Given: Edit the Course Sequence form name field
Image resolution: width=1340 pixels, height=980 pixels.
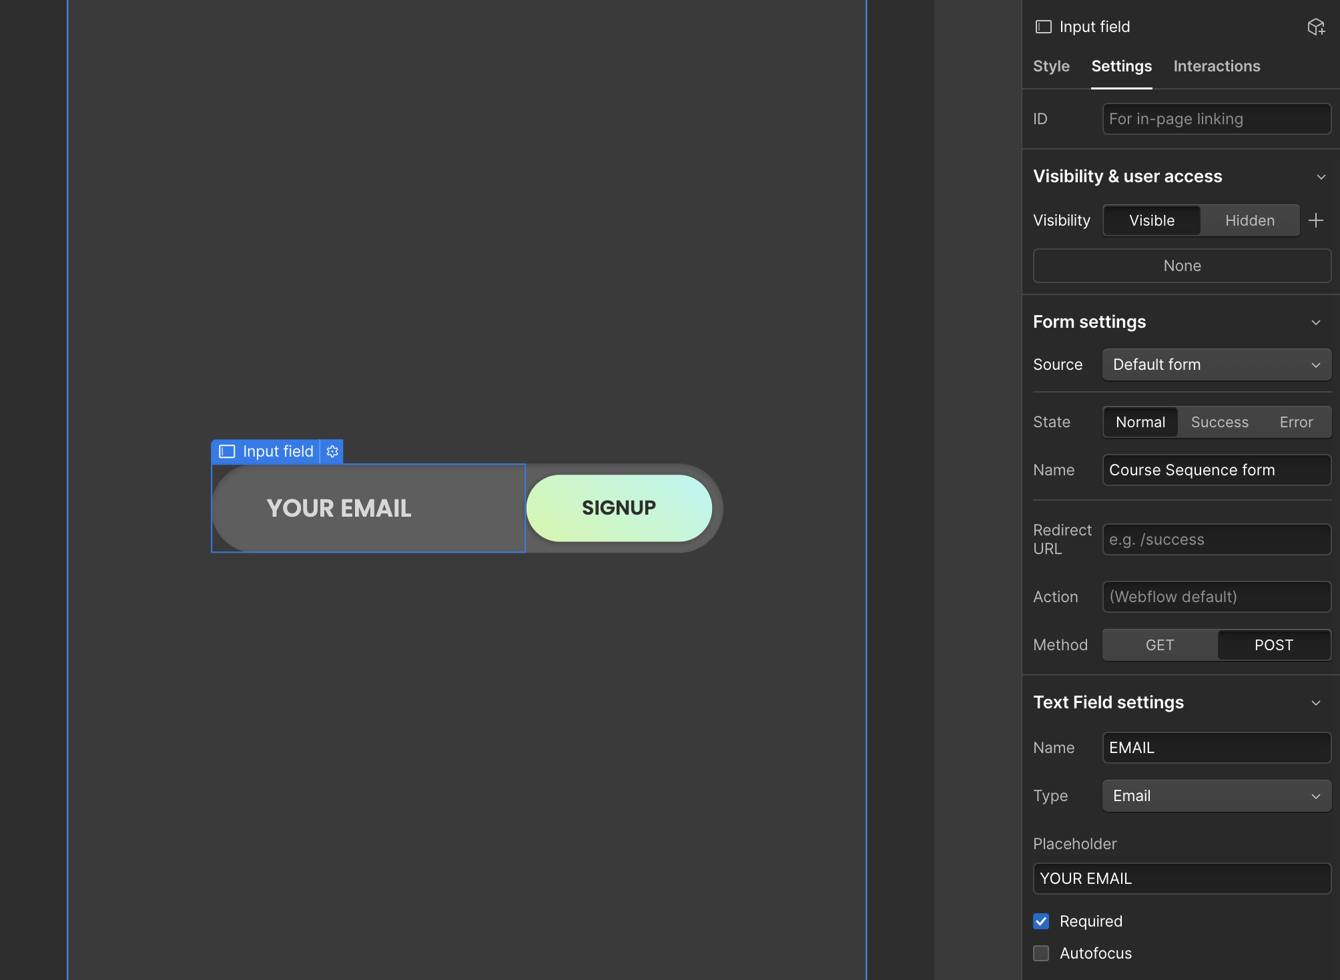Looking at the screenshot, I should 1217,470.
